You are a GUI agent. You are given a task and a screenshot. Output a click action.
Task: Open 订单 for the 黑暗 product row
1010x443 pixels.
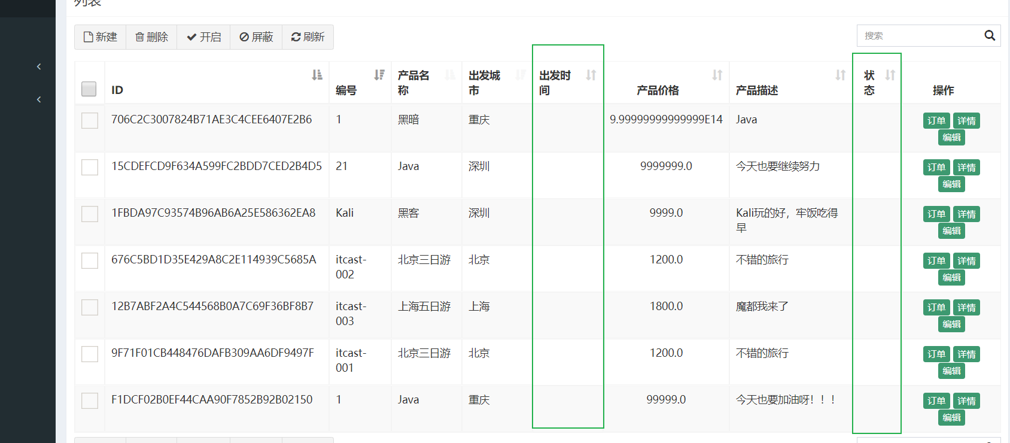click(936, 121)
